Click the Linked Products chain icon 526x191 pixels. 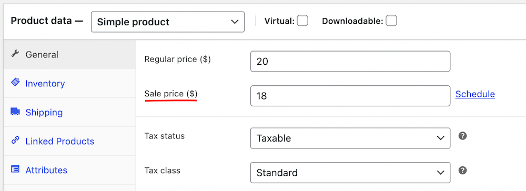tap(15, 140)
